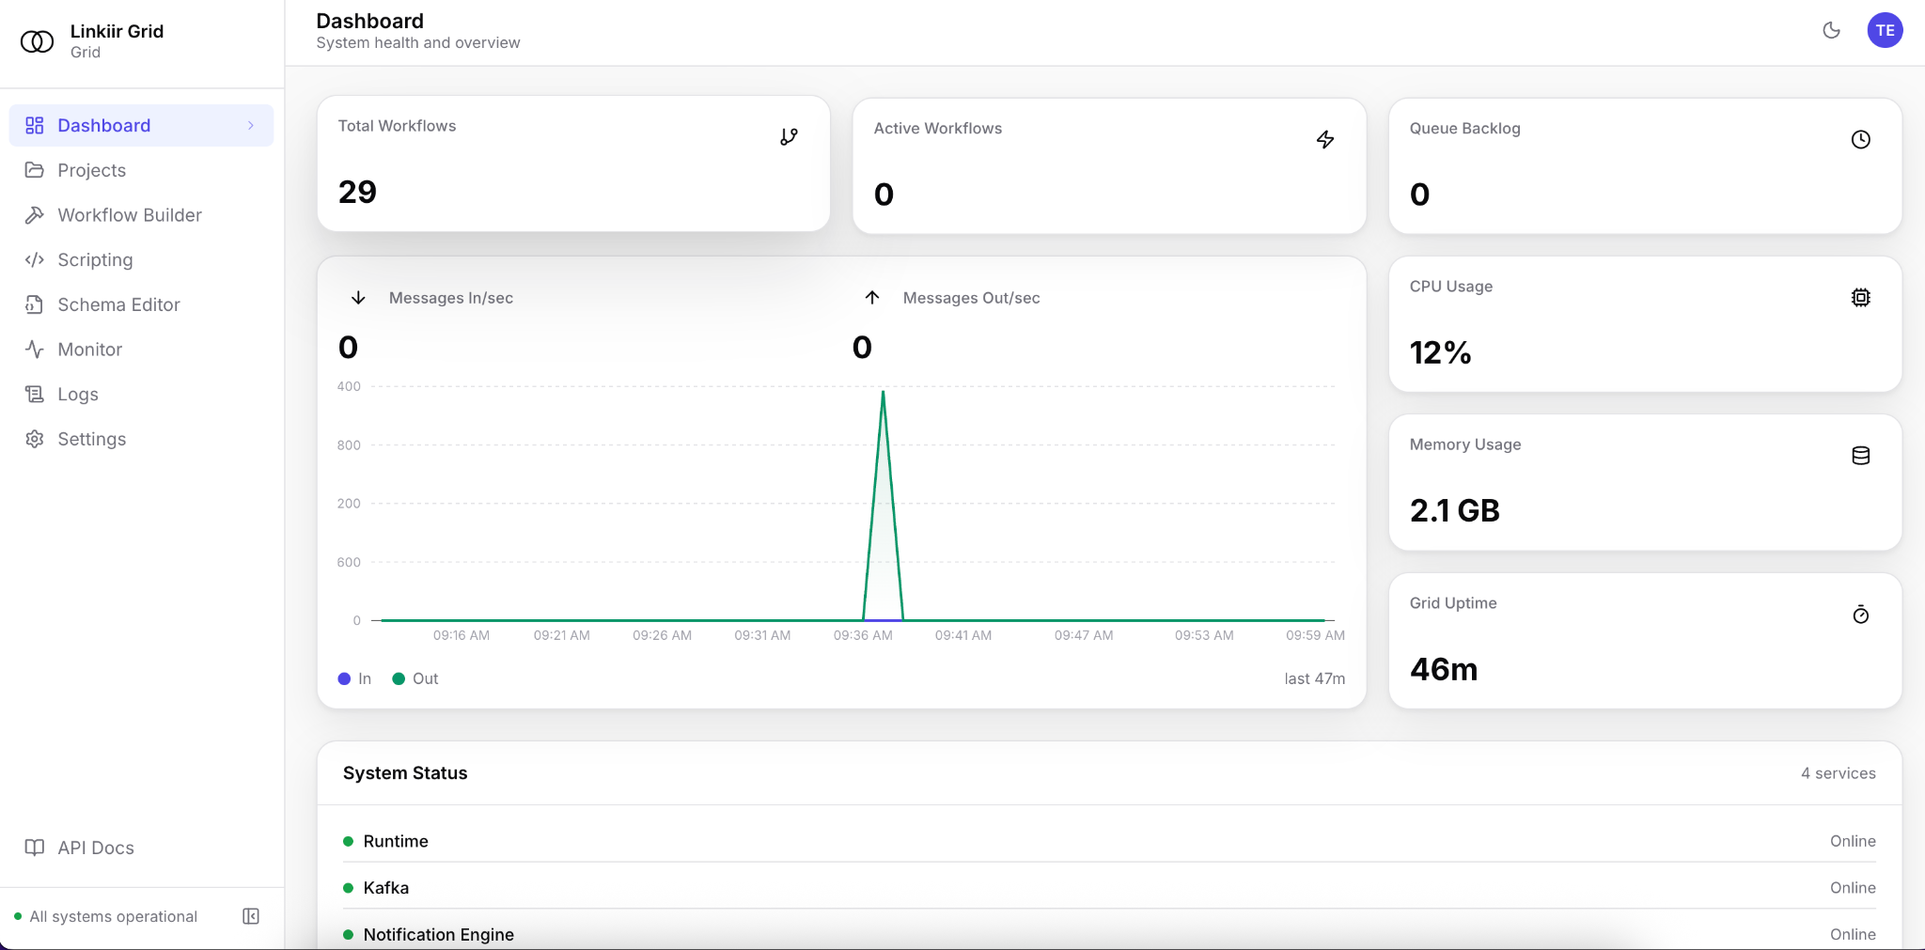Click the chevron next to Dashboard
This screenshot has height=950, width=1925.
251,125
